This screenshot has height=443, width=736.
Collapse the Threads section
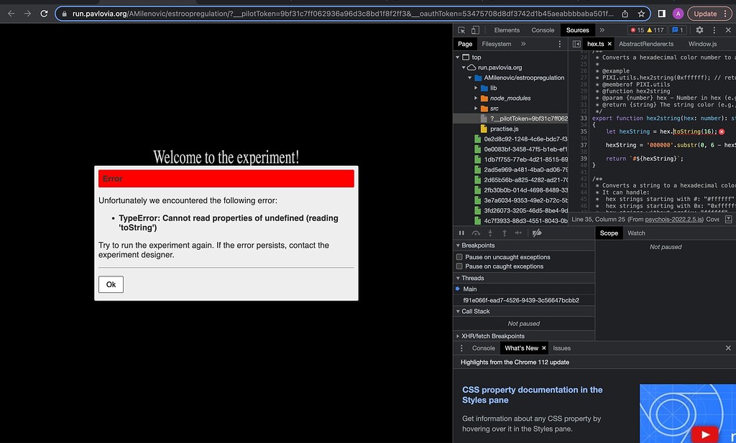[x=456, y=278]
